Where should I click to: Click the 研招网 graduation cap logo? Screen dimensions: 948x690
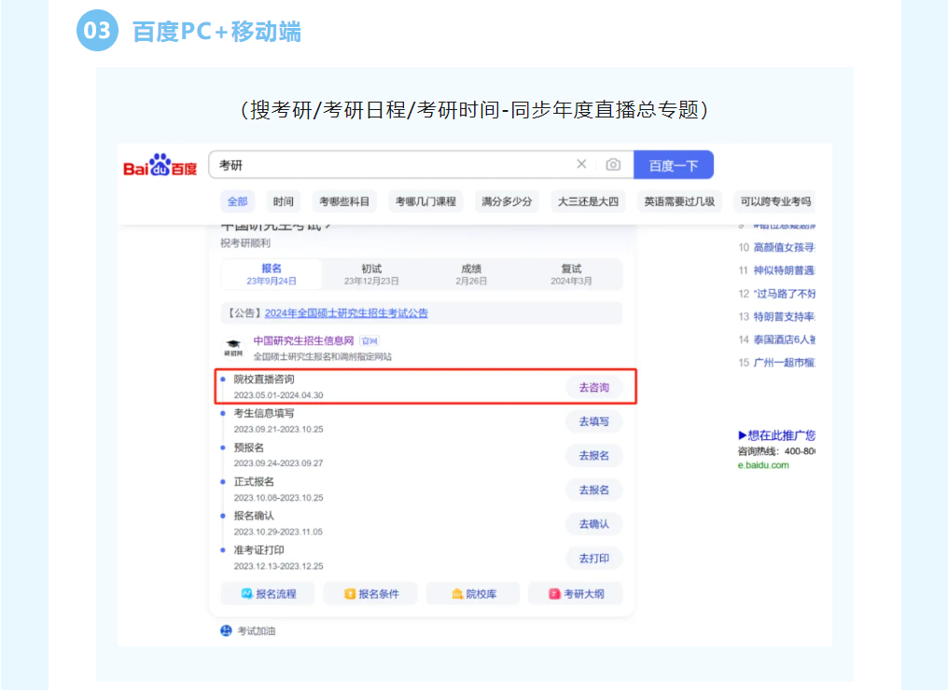point(233,348)
